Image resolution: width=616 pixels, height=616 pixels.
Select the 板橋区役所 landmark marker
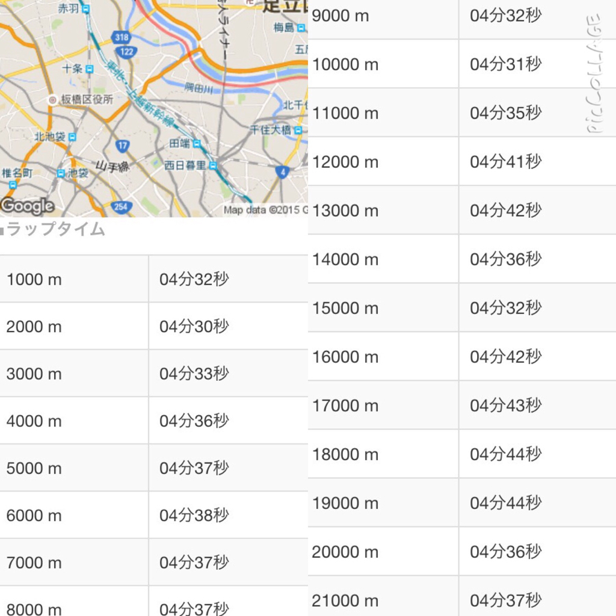(52, 100)
